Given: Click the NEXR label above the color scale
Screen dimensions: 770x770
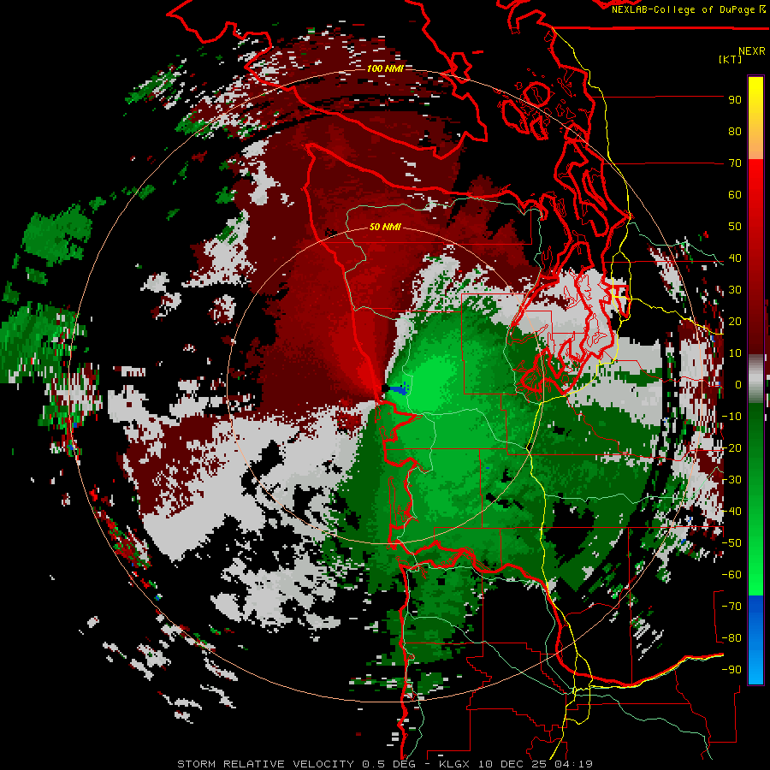Looking at the screenshot, I should pos(751,51).
